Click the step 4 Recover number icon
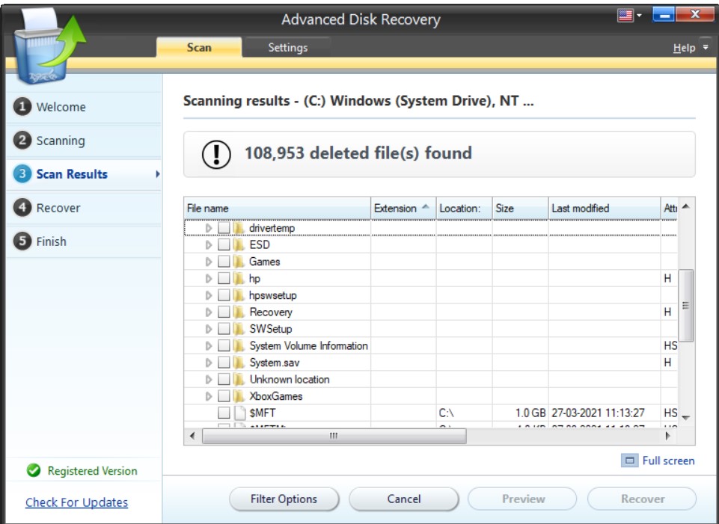The height and width of the screenshot is (524, 719). pos(22,208)
